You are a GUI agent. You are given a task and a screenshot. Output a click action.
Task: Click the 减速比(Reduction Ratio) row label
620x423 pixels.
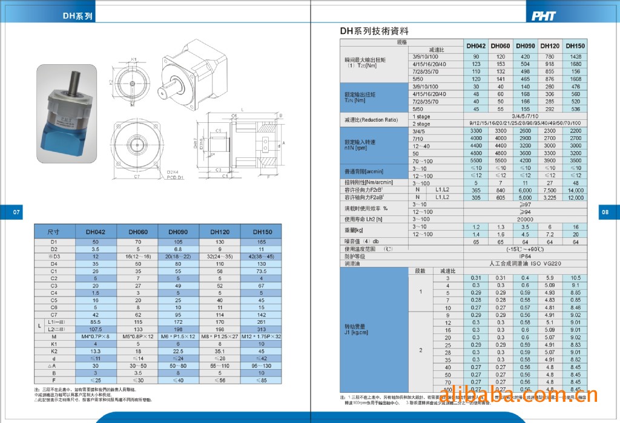tap(371, 120)
